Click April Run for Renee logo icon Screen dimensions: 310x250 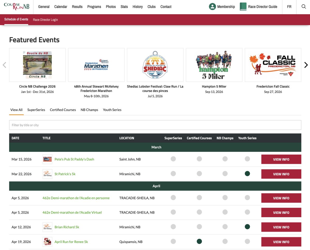48,242
